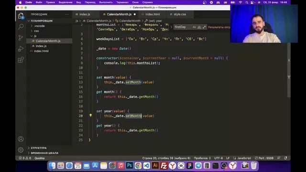The image size is (306, 172).
Task: Switch to the style.css editor tab
Action: pyautogui.click(x=180, y=14)
